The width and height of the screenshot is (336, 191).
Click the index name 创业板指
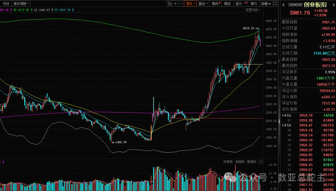315,5
